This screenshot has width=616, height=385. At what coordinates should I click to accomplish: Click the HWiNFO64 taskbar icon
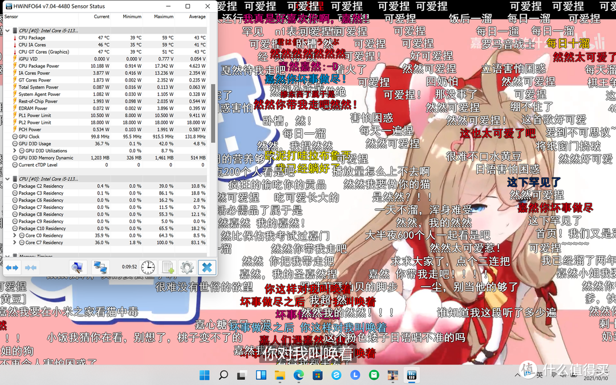[x=412, y=375]
